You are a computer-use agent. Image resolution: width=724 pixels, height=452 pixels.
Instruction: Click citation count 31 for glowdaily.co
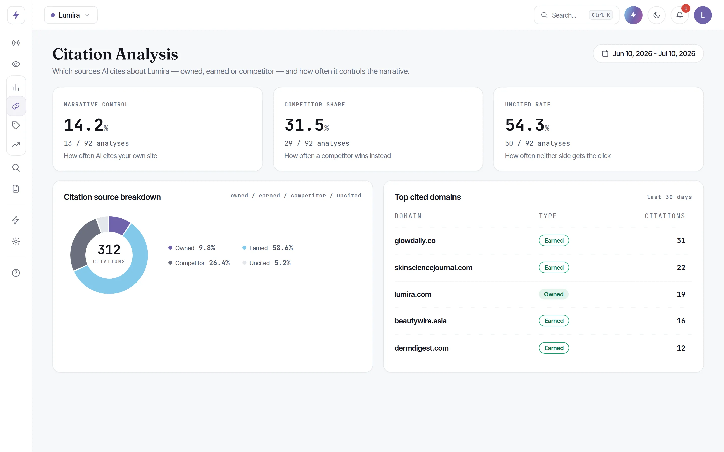point(681,240)
